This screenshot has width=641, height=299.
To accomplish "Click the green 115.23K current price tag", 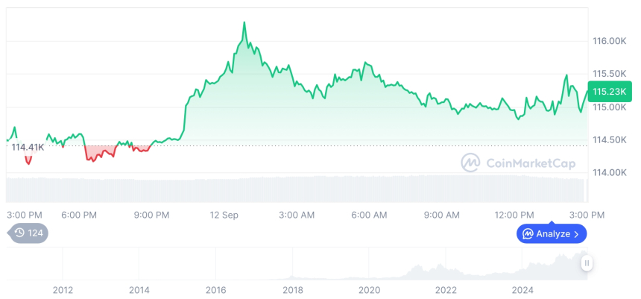I will tap(608, 92).
